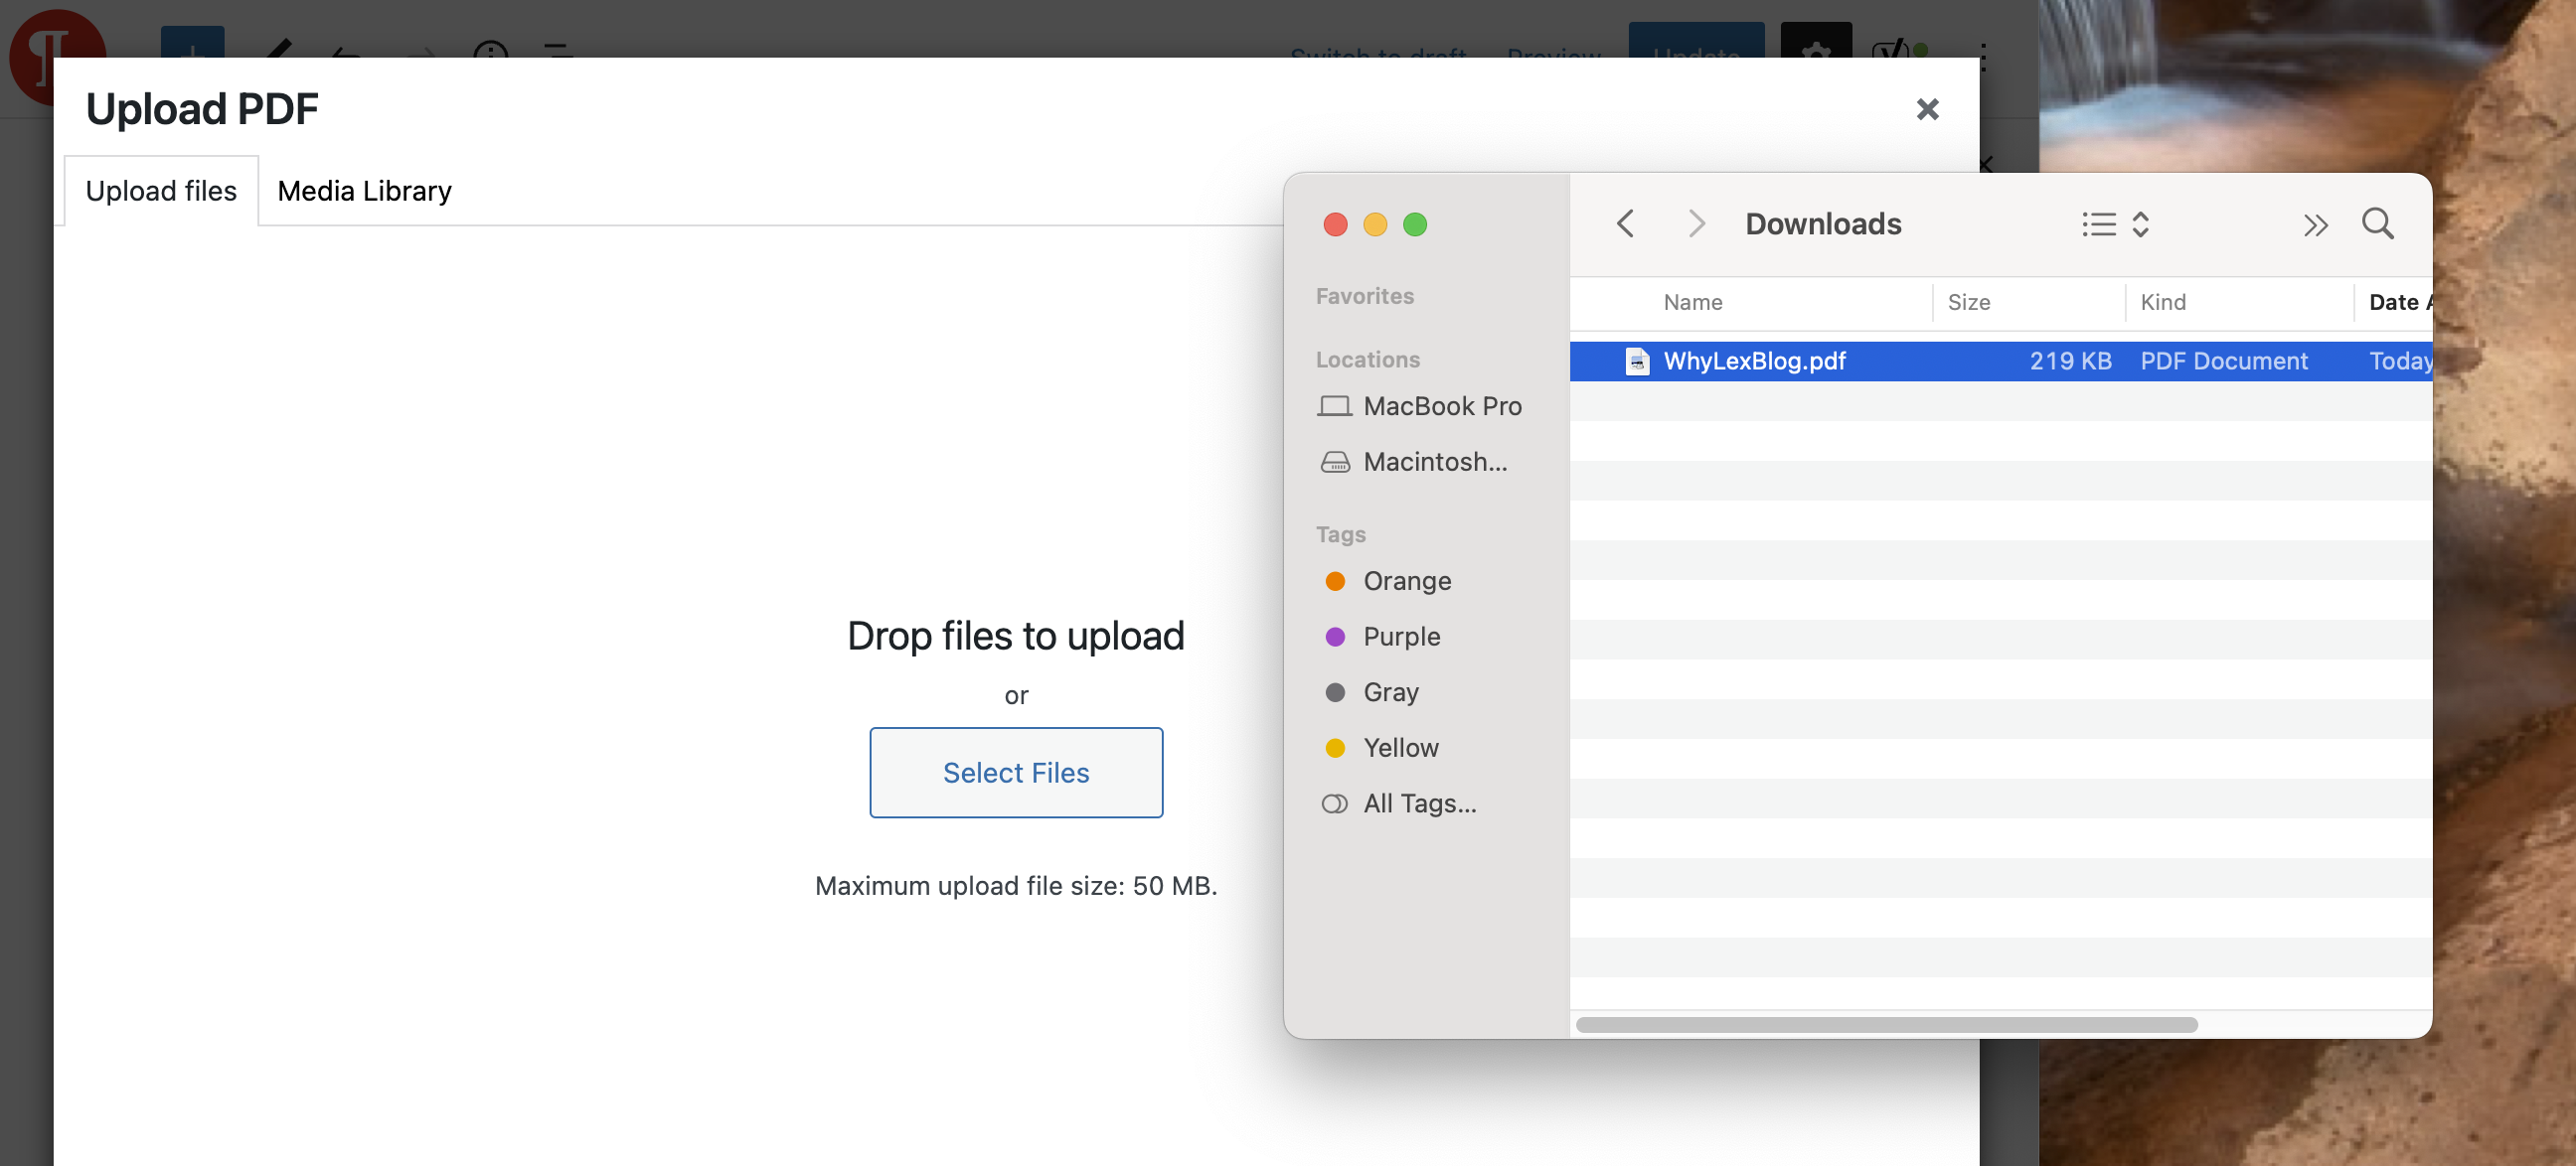The height and width of the screenshot is (1166, 2576).
Task: Minimize Finder window yellow button
Action: pos(1375,224)
